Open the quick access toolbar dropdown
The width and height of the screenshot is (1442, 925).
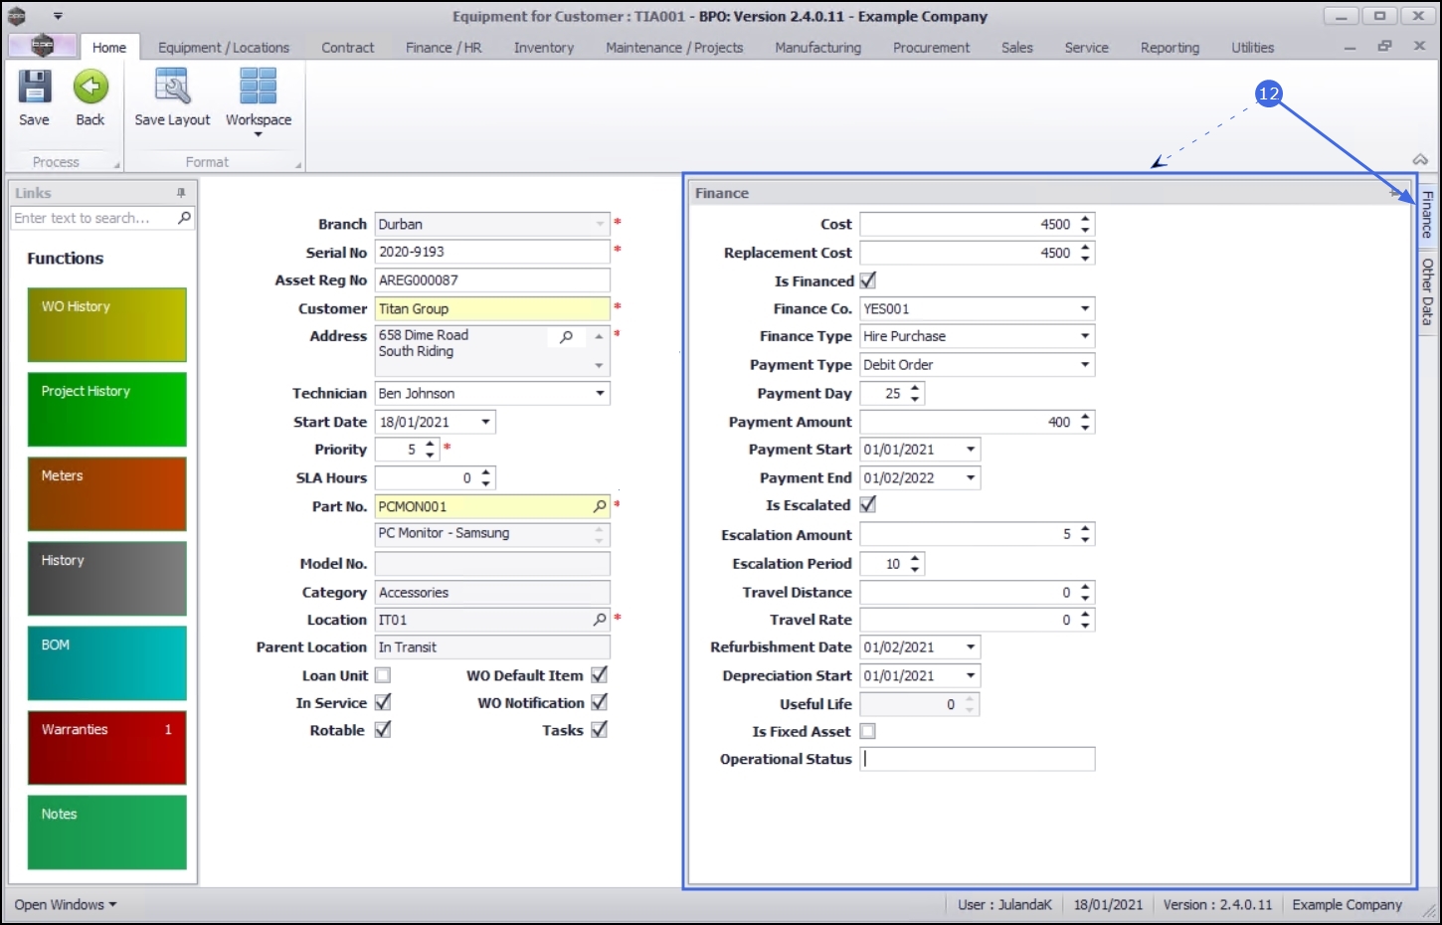pyautogui.click(x=58, y=16)
